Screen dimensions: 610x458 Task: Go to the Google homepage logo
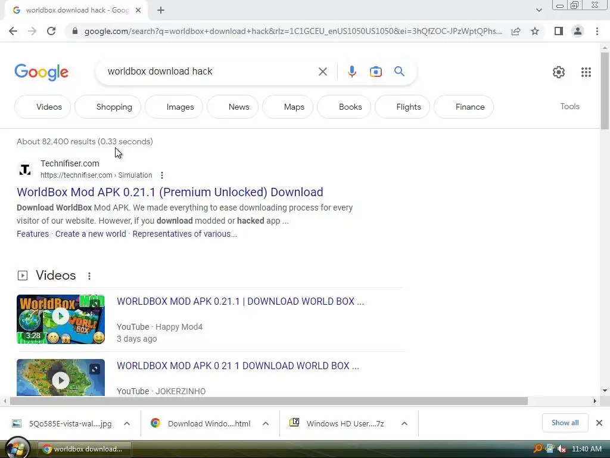pyautogui.click(x=41, y=72)
